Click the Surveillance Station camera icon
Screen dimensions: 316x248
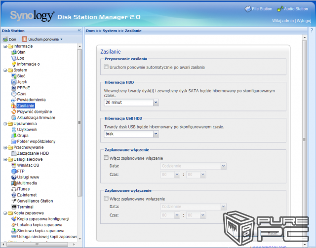14,201
